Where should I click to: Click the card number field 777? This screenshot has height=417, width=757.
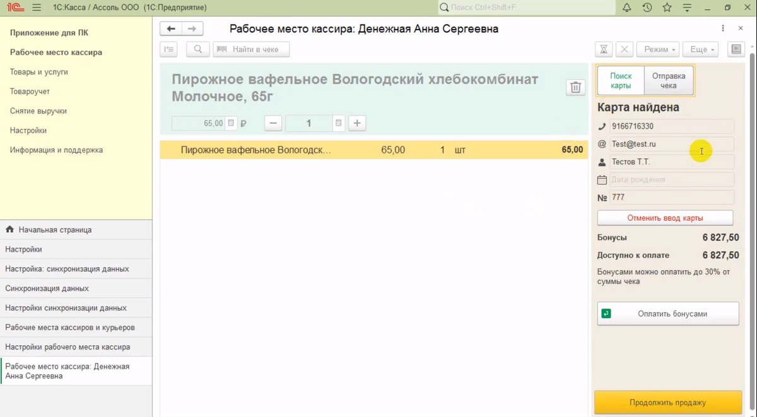tap(672, 197)
